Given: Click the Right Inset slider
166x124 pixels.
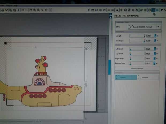Looking at the screenshot, I should tap(137, 58).
